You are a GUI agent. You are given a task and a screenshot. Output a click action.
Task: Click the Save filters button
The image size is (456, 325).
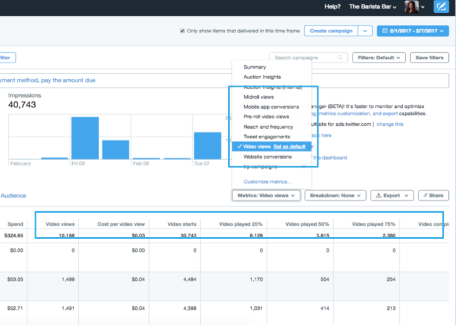429,57
